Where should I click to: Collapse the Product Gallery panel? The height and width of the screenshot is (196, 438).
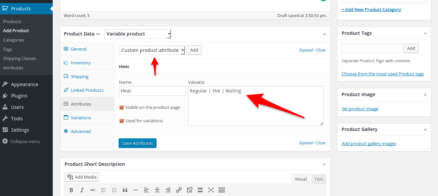point(425,129)
